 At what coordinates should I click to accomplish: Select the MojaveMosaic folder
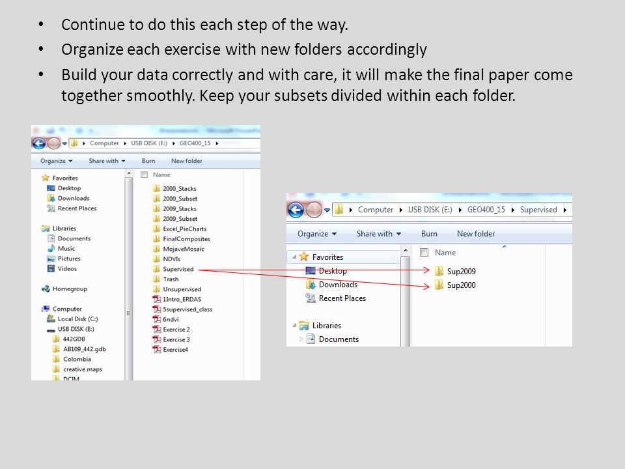coord(178,249)
